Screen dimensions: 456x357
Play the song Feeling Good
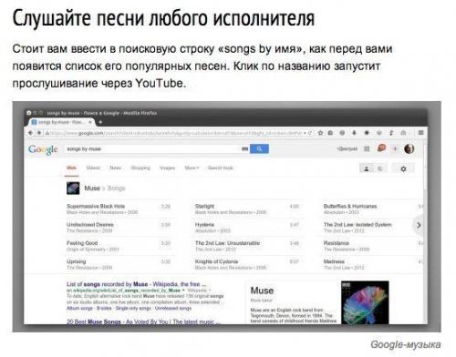pos(82,243)
